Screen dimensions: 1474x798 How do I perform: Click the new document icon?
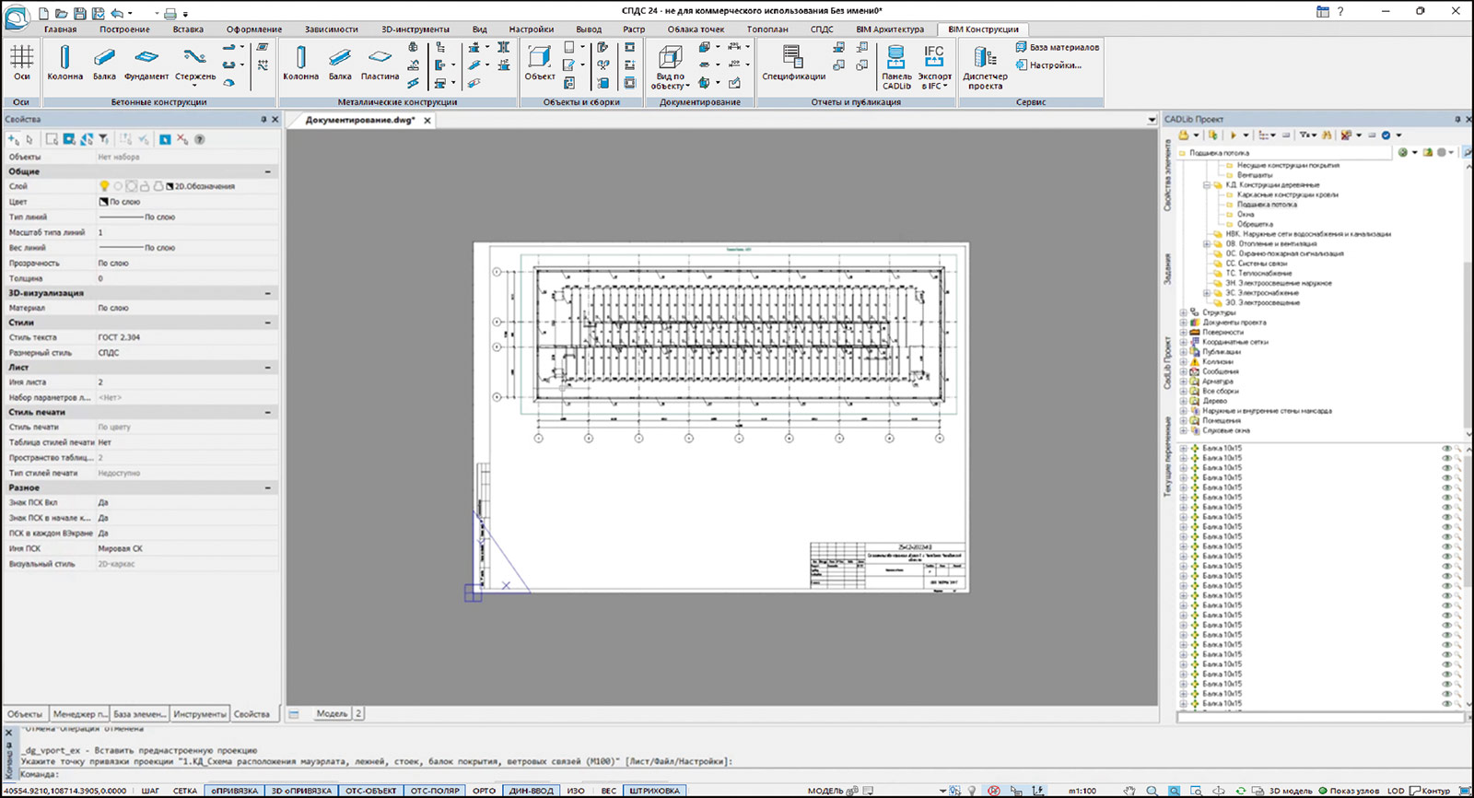(x=43, y=13)
